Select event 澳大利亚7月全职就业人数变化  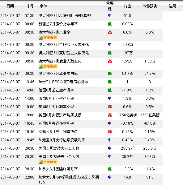click(x=64, y=45)
